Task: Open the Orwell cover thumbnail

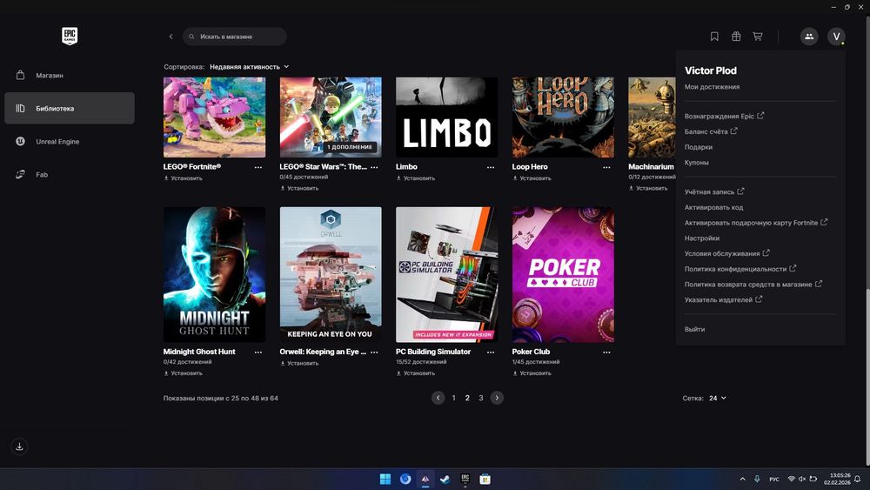Action: pyautogui.click(x=331, y=275)
